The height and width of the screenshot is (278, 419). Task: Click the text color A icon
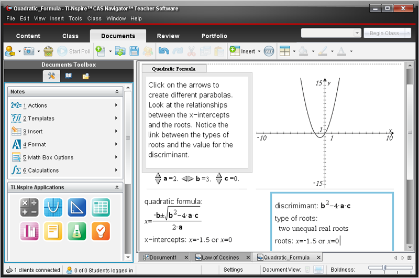pyautogui.click(x=341, y=51)
